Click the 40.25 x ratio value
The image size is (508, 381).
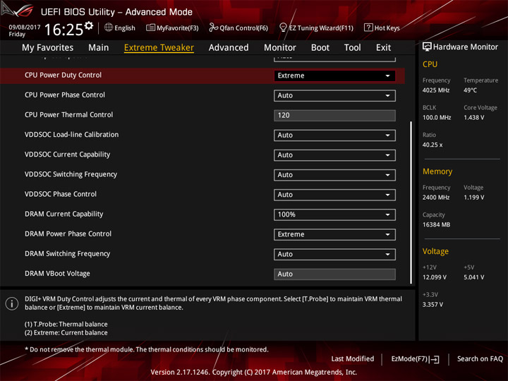coord(433,145)
